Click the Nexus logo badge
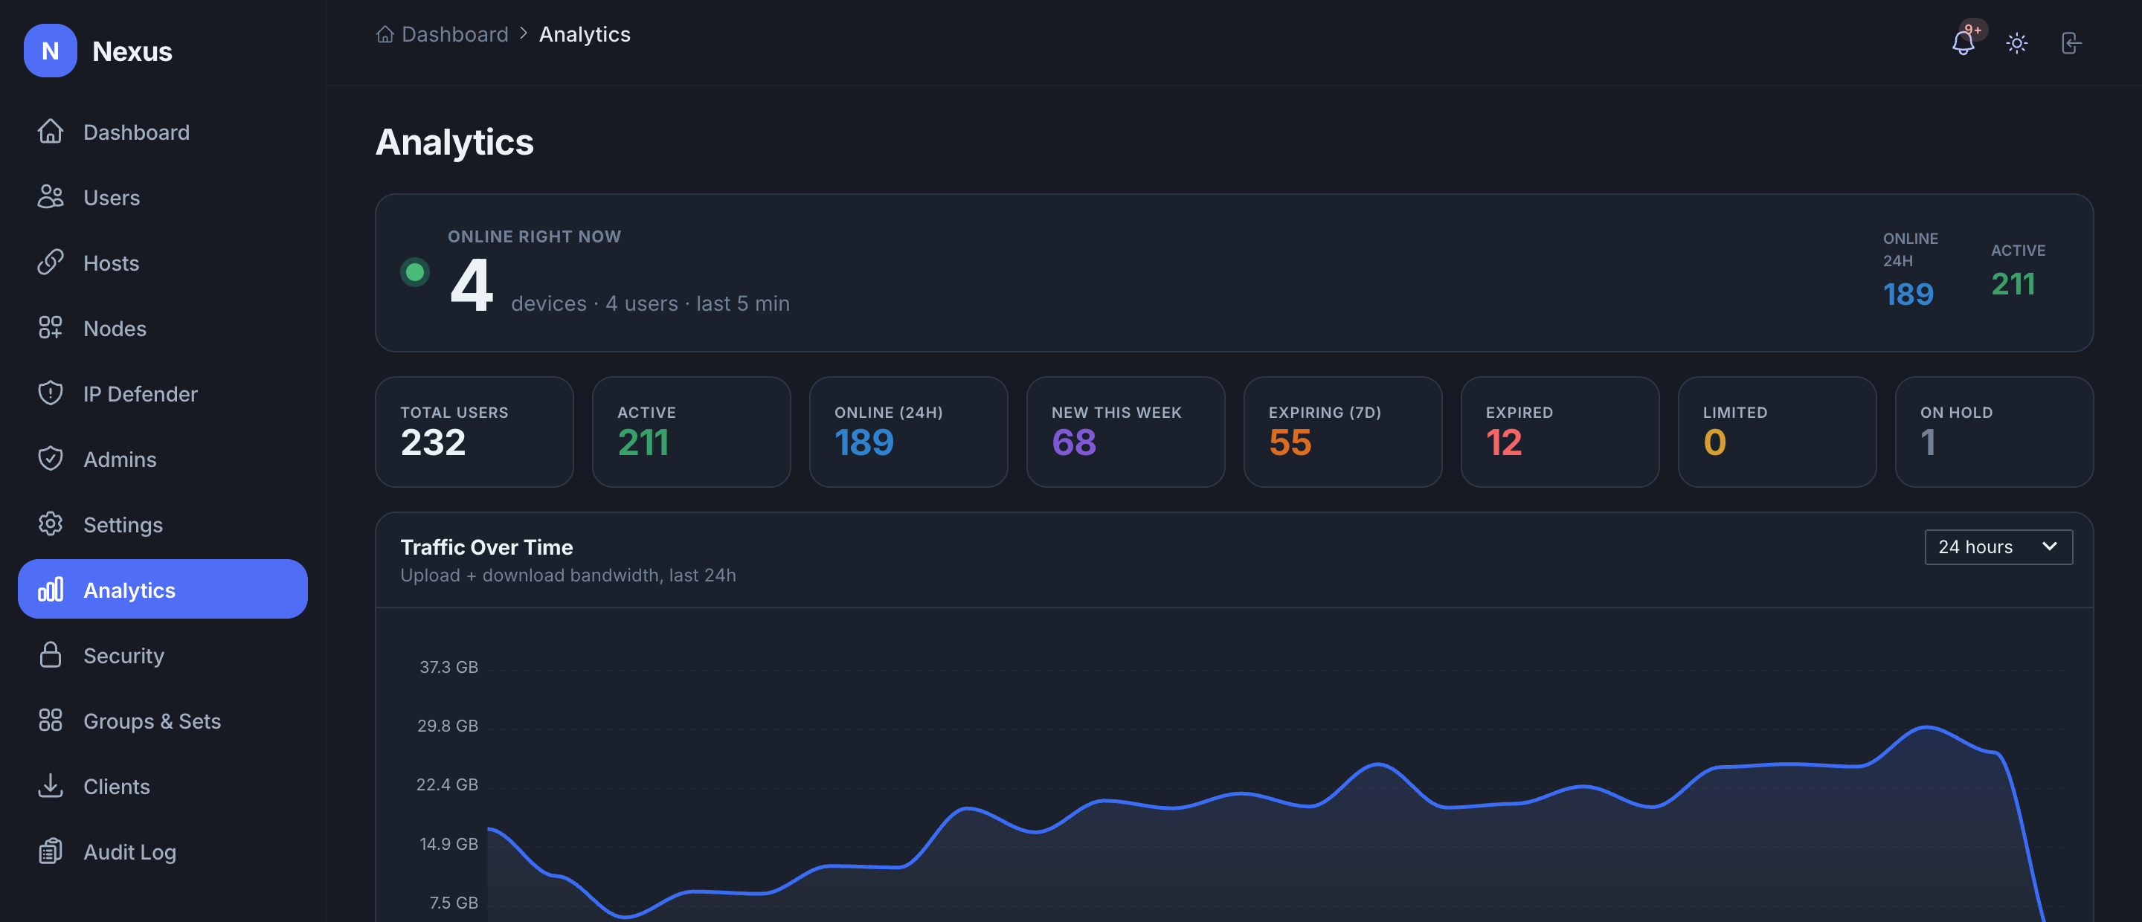 pos(50,51)
